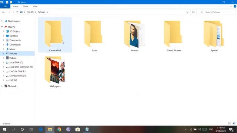Select Music in navigation pane
Viewport: 237px width, 133px height.
pos(12,49)
